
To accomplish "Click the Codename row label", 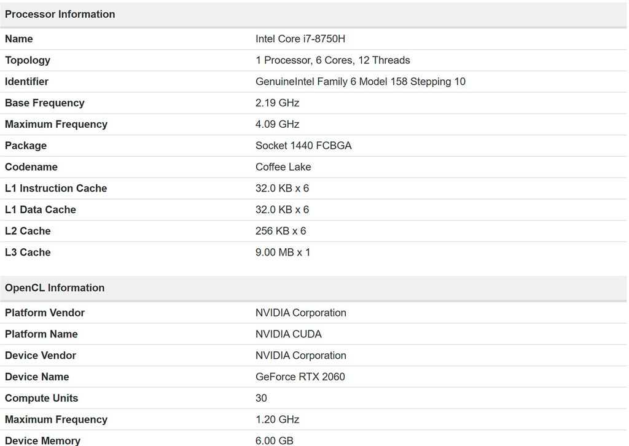I will coord(31,167).
